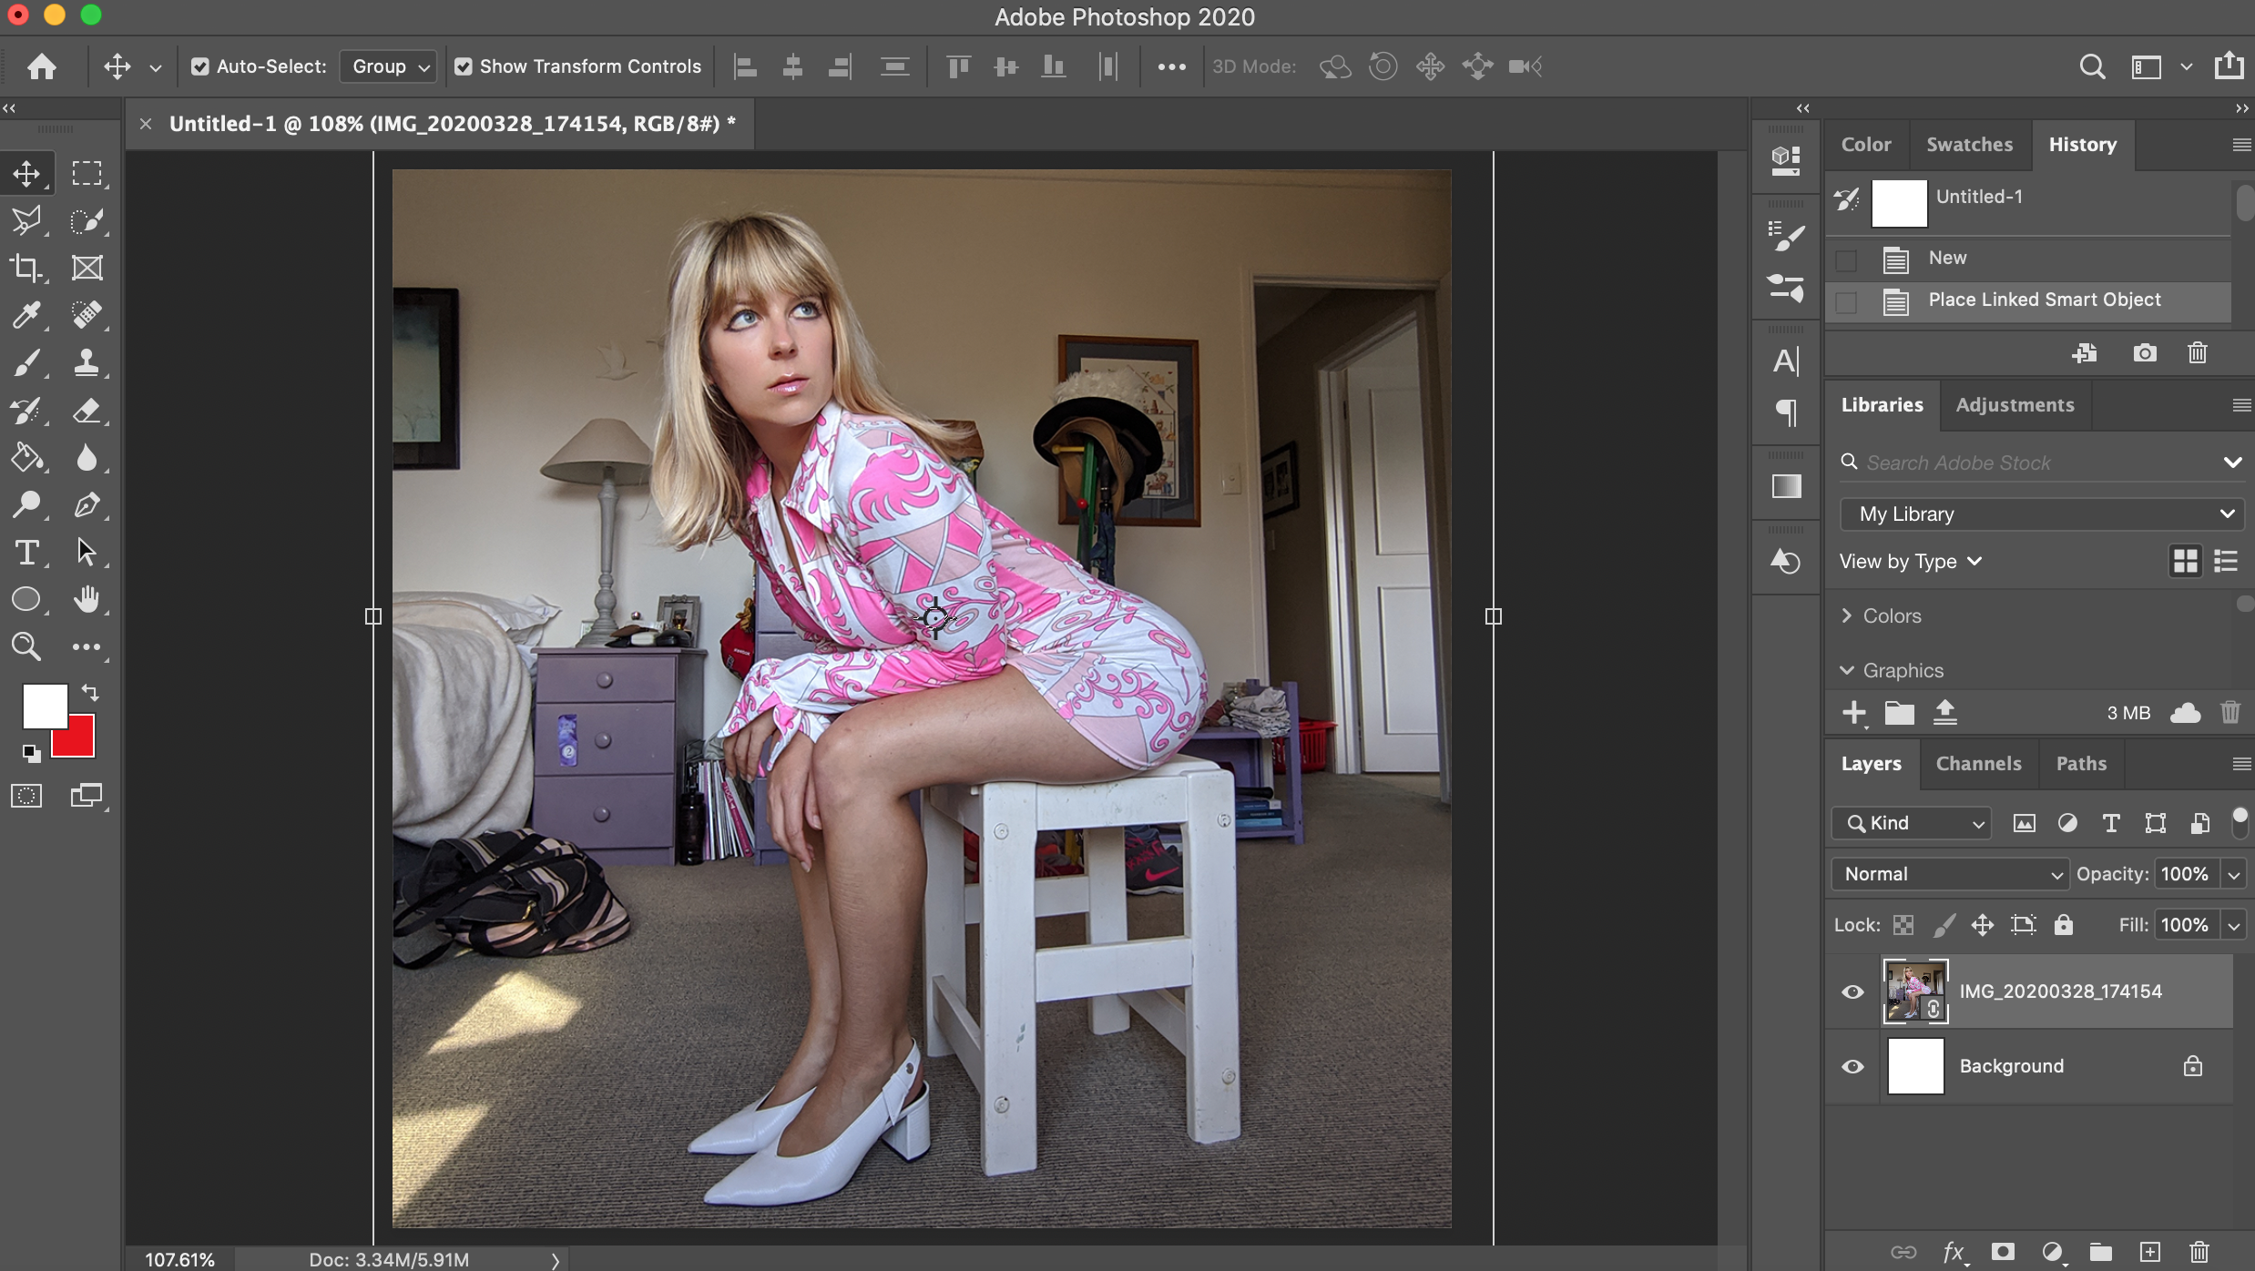The height and width of the screenshot is (1271, 2255).
Task: Open the Normal blend mode dropdown
Action: click(1949, 874)
